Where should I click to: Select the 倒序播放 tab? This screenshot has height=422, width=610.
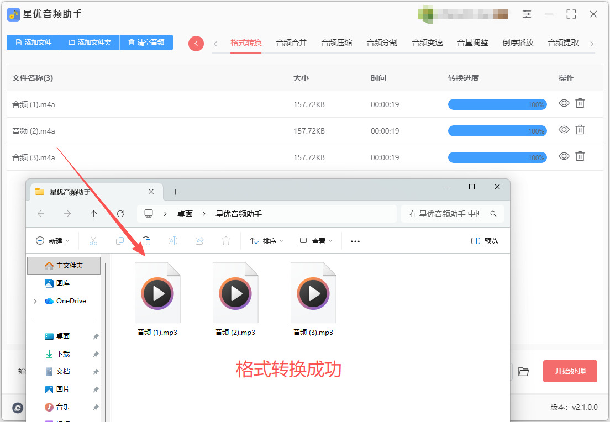pyautogui.click(x=518, y=43)
